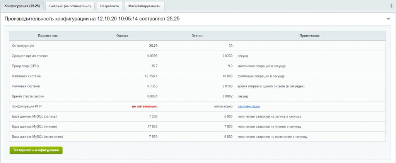
Task: Click the 5 600 MySQL write benchmark
Action: coord(228,117)
